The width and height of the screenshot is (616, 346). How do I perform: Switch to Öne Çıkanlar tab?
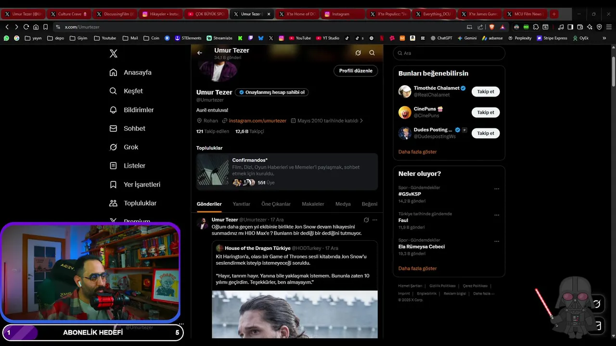276,204
